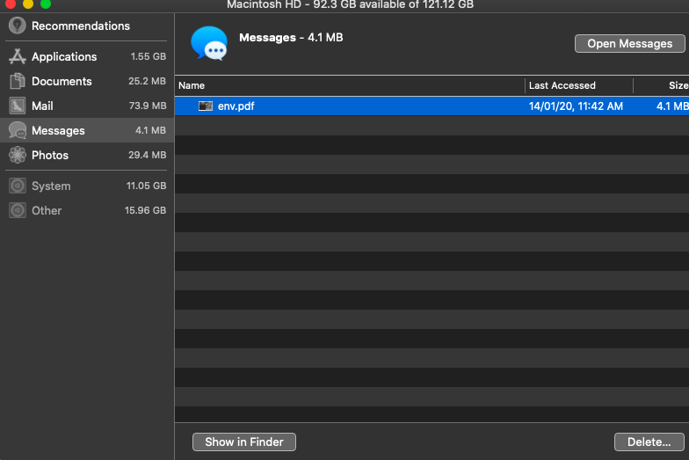Click the large blue Messages app icon
This screenshot has width=689, height=460.
click(209, 43)
